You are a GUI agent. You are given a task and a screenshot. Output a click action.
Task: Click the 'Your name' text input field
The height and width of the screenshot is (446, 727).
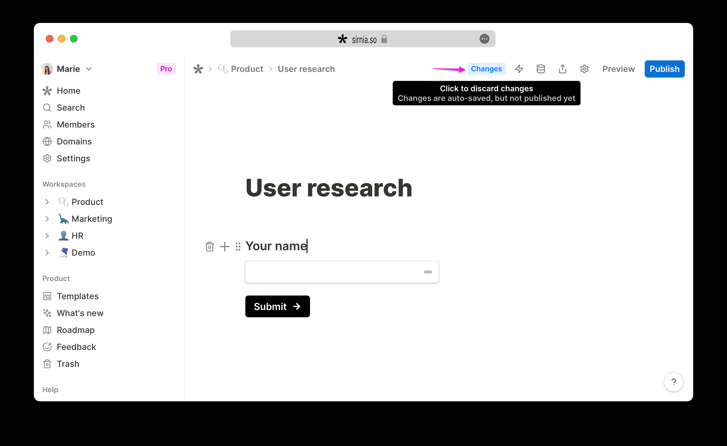[342, 272]
